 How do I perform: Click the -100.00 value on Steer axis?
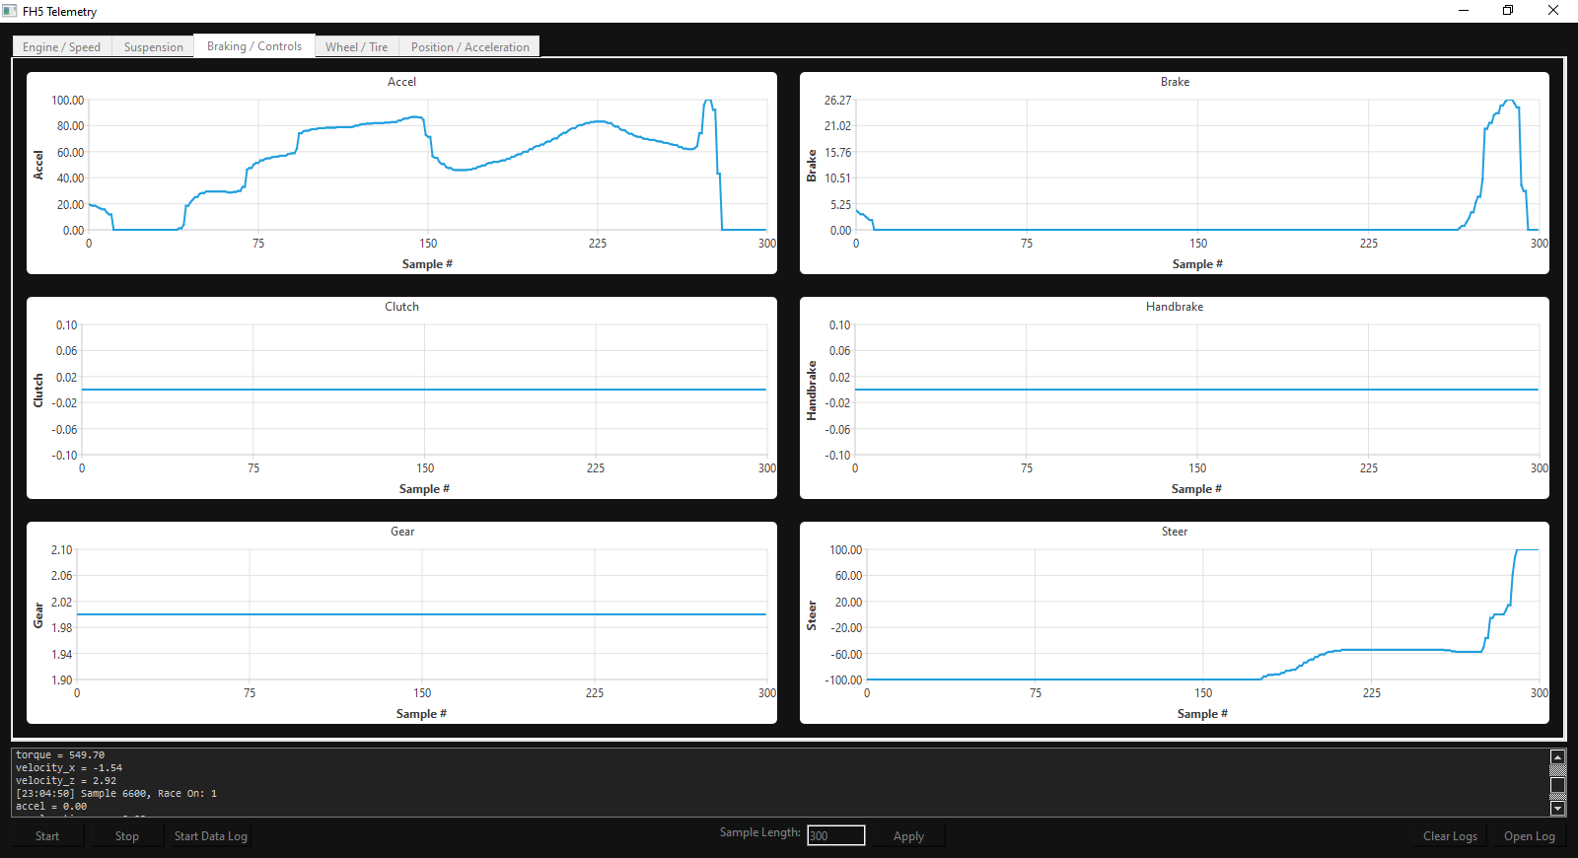click(845, 680)
